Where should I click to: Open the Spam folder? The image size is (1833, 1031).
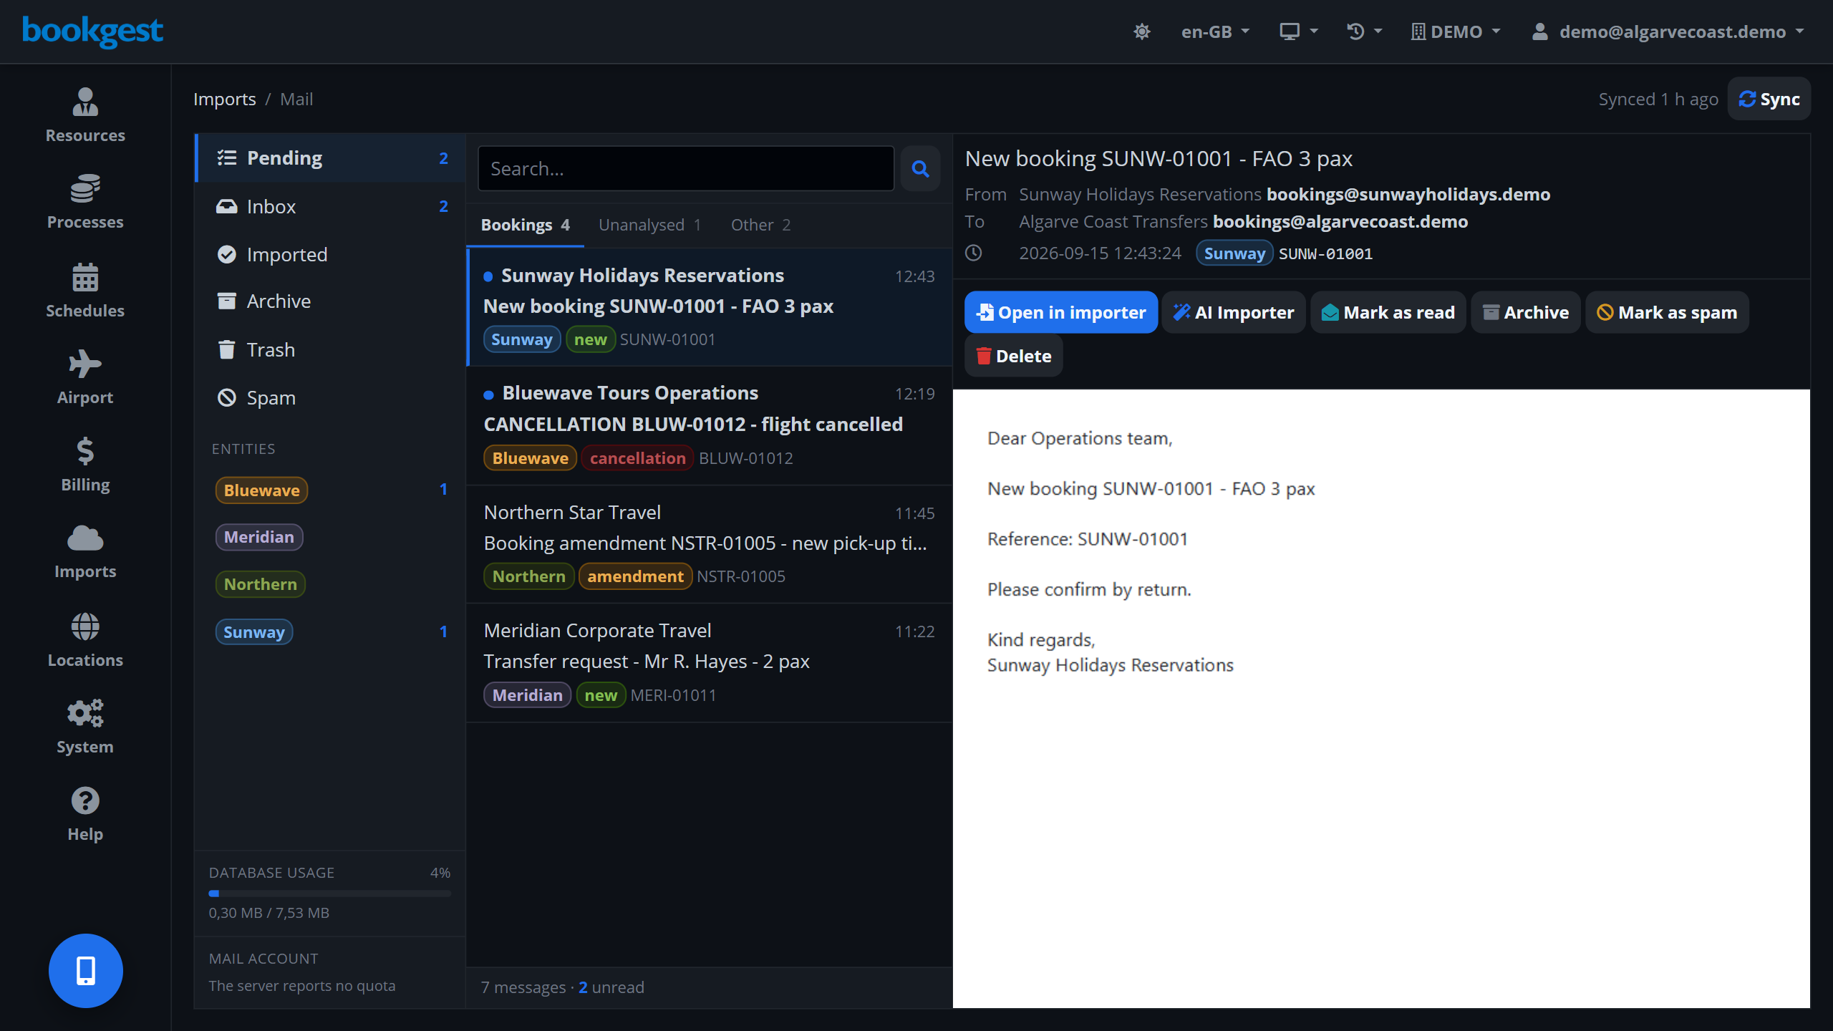pyautogui.click(x=331, y=397)
